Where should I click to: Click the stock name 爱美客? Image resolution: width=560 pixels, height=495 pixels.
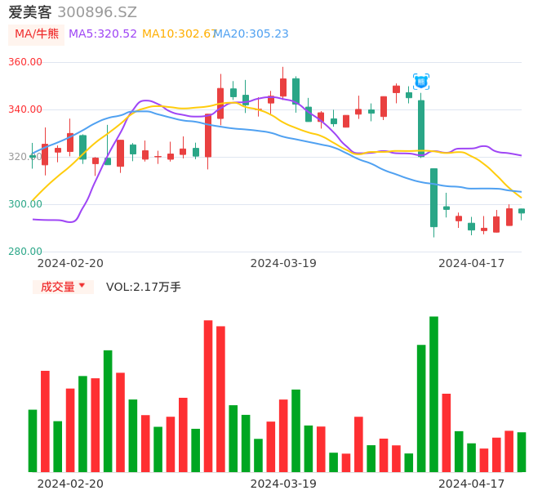click(x=30, y=12)
